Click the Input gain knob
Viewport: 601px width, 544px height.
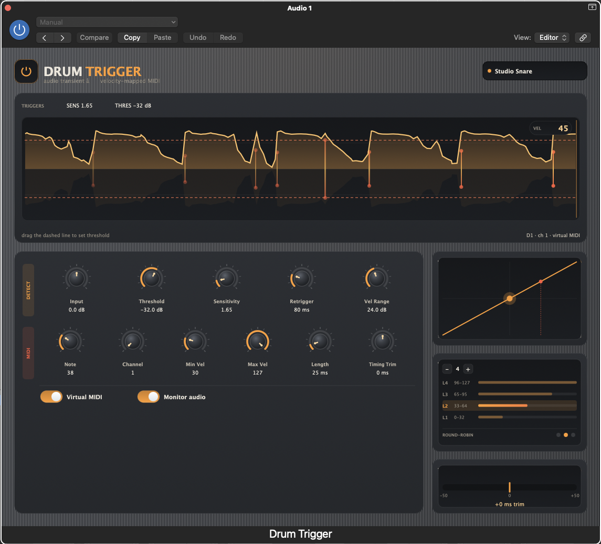pyautogui.click(x=76, y=278)
